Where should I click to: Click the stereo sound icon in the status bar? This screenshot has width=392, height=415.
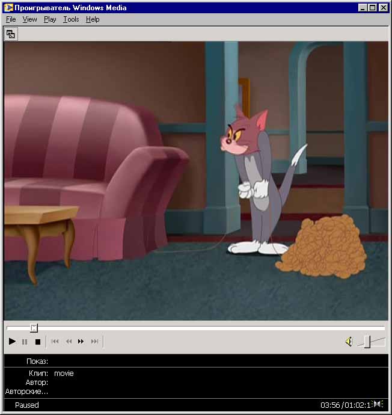click(x=377, y=404)
